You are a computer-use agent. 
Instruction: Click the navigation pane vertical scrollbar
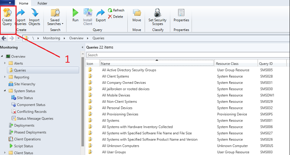(x=83, y=102)
